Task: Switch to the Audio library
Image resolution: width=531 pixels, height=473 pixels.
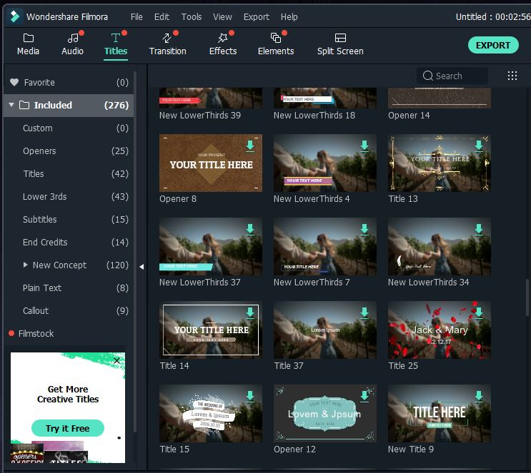Action: click(72, 44)
